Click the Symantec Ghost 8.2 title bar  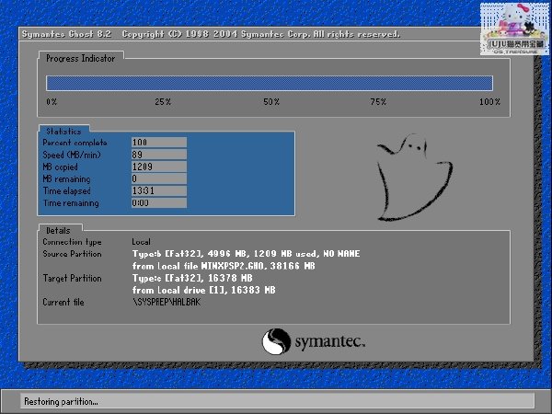250,34
